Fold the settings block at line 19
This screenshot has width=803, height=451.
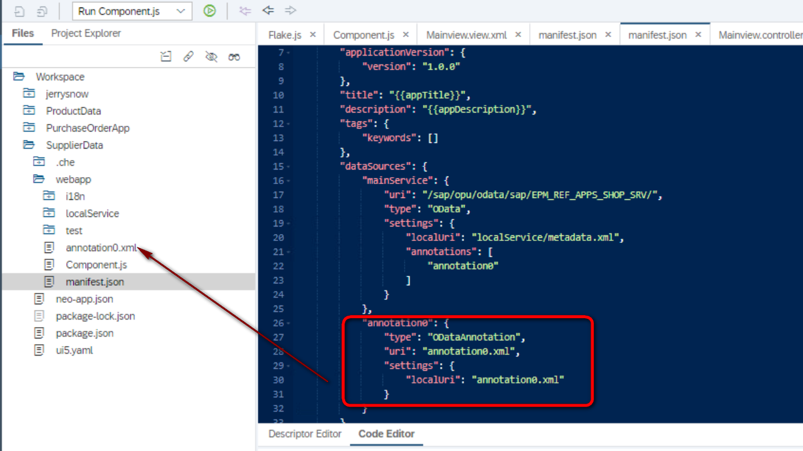coord(289,224)
